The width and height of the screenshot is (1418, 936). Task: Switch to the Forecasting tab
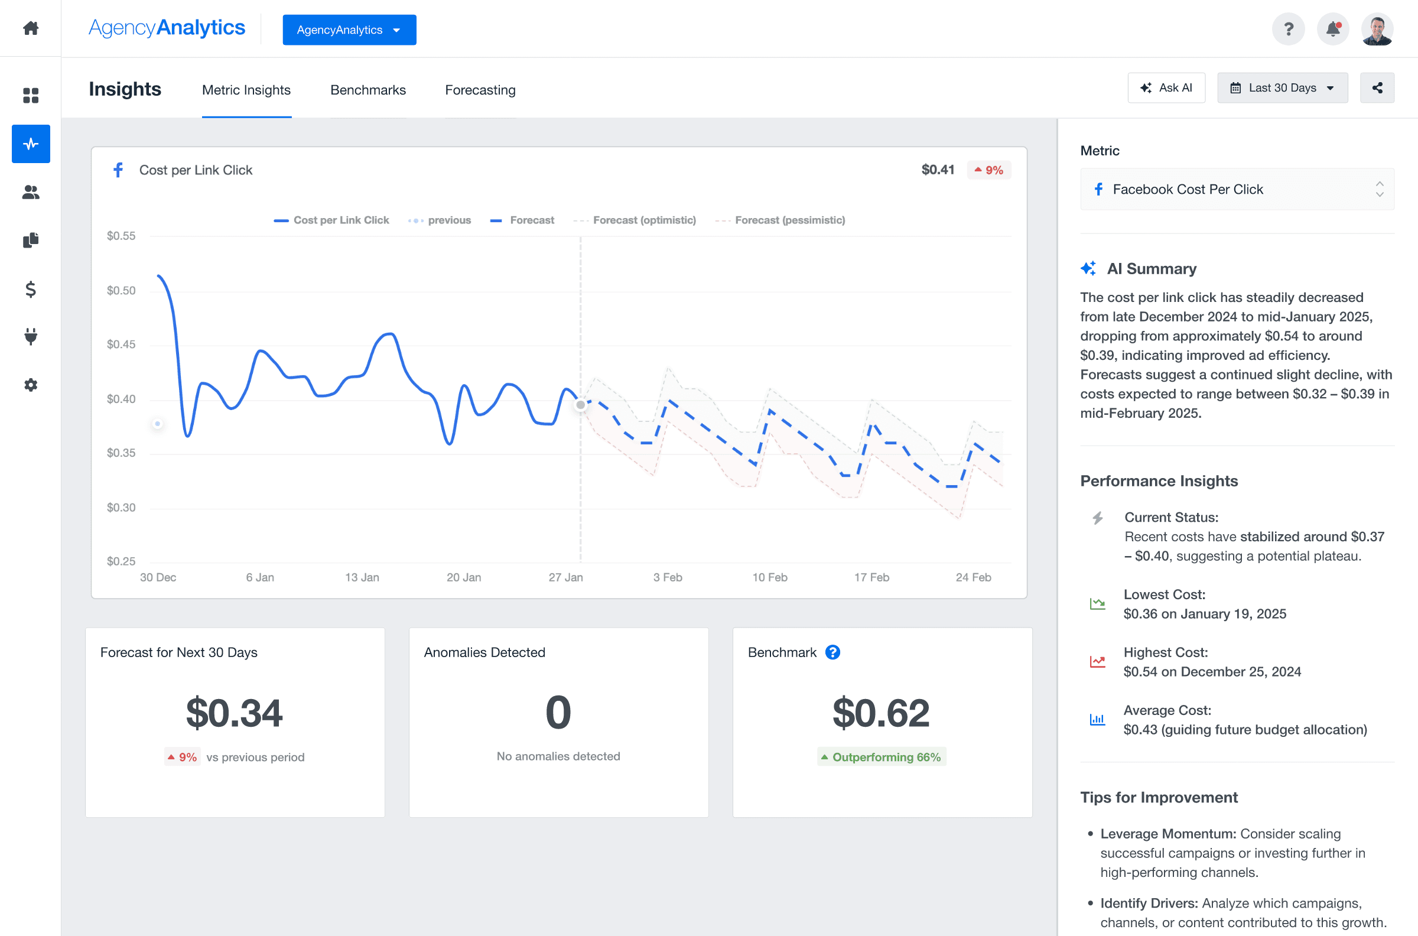[480, 90]
